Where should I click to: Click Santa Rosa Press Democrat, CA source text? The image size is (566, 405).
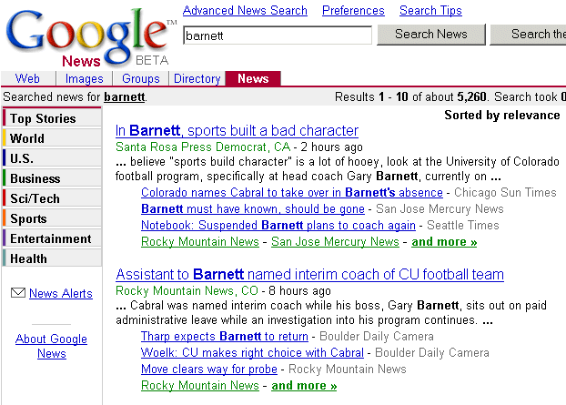tap(203, 147)
